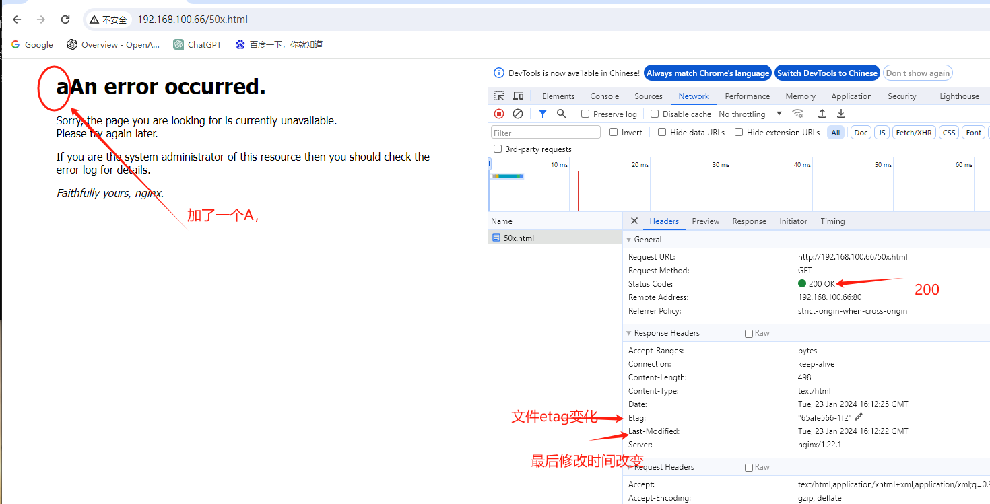Open the ChatGPT bookmark
This screenshot has width=990, height=504.
197,44
